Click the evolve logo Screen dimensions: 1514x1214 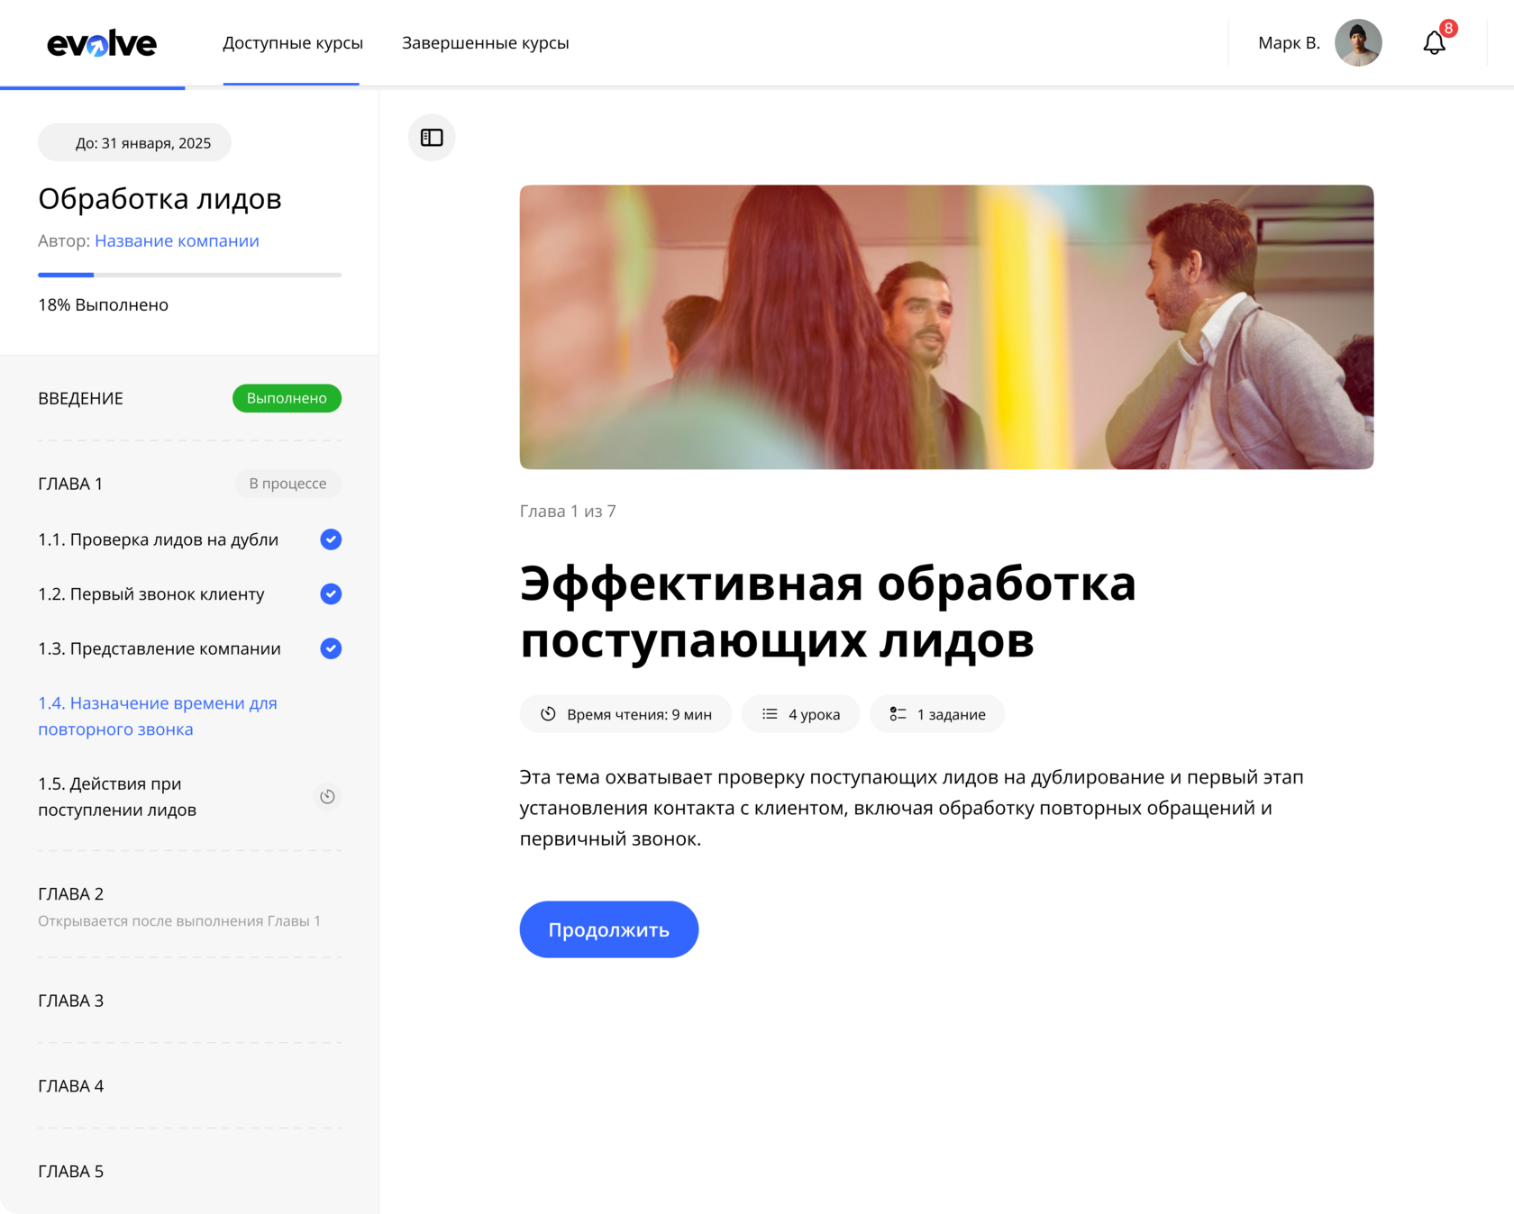(101, 42)
